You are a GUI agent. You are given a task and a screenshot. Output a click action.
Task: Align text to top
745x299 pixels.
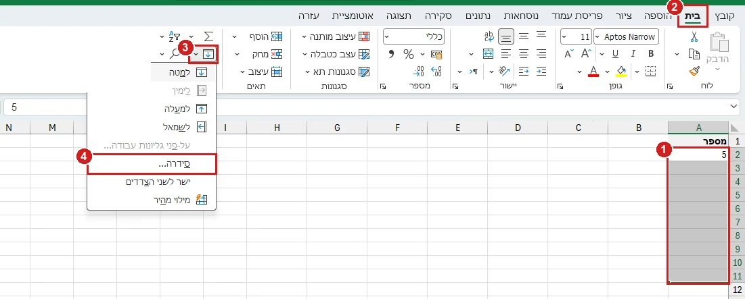point(541,36)
